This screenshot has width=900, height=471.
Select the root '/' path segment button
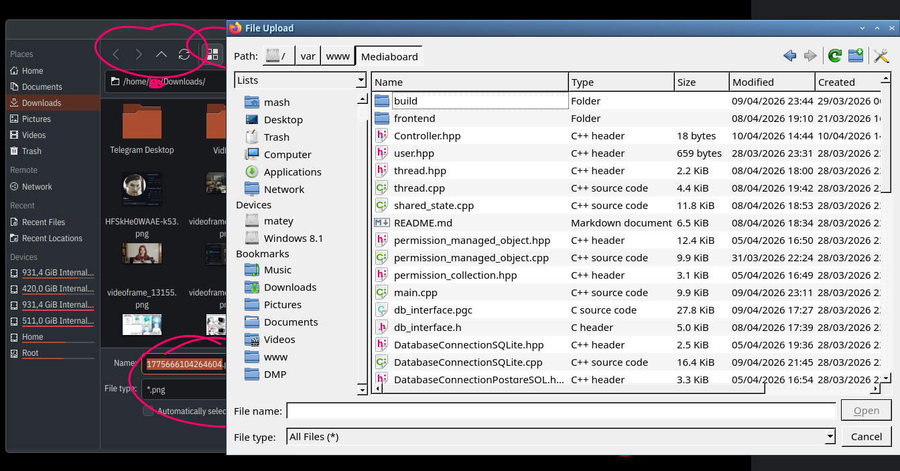pyautogui.click(x=279, y=56)
